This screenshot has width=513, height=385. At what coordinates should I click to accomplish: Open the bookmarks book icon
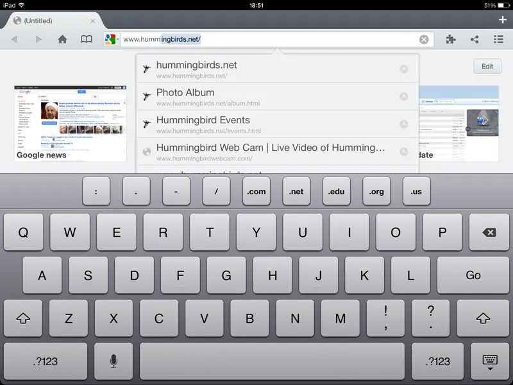[86, 39]
